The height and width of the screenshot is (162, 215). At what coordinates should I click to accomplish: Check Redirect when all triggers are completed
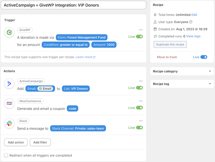pyautogui.click(x=6, y=155)
